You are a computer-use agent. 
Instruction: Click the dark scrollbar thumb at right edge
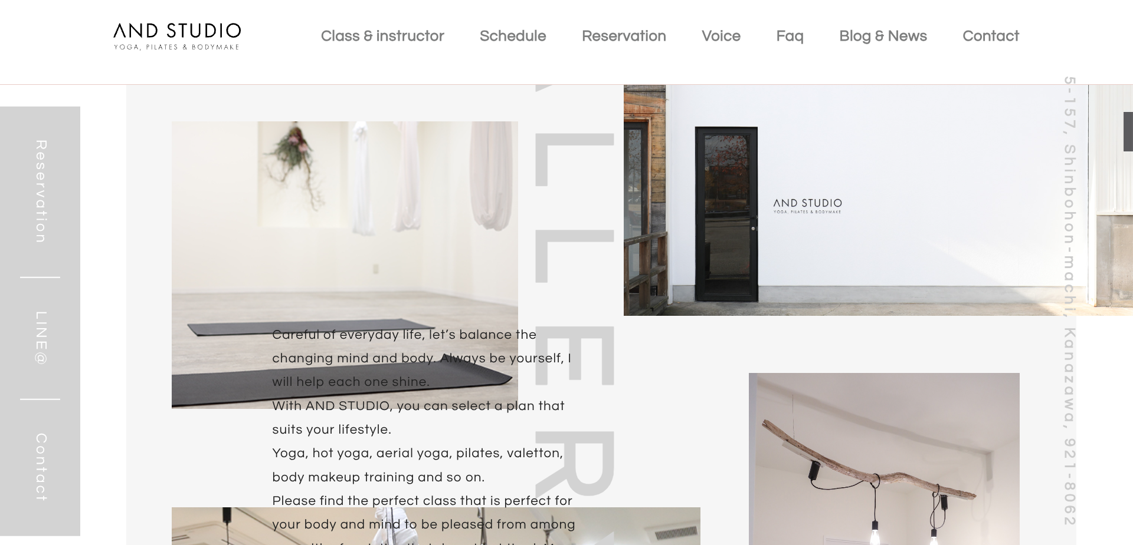[1128, 131]
